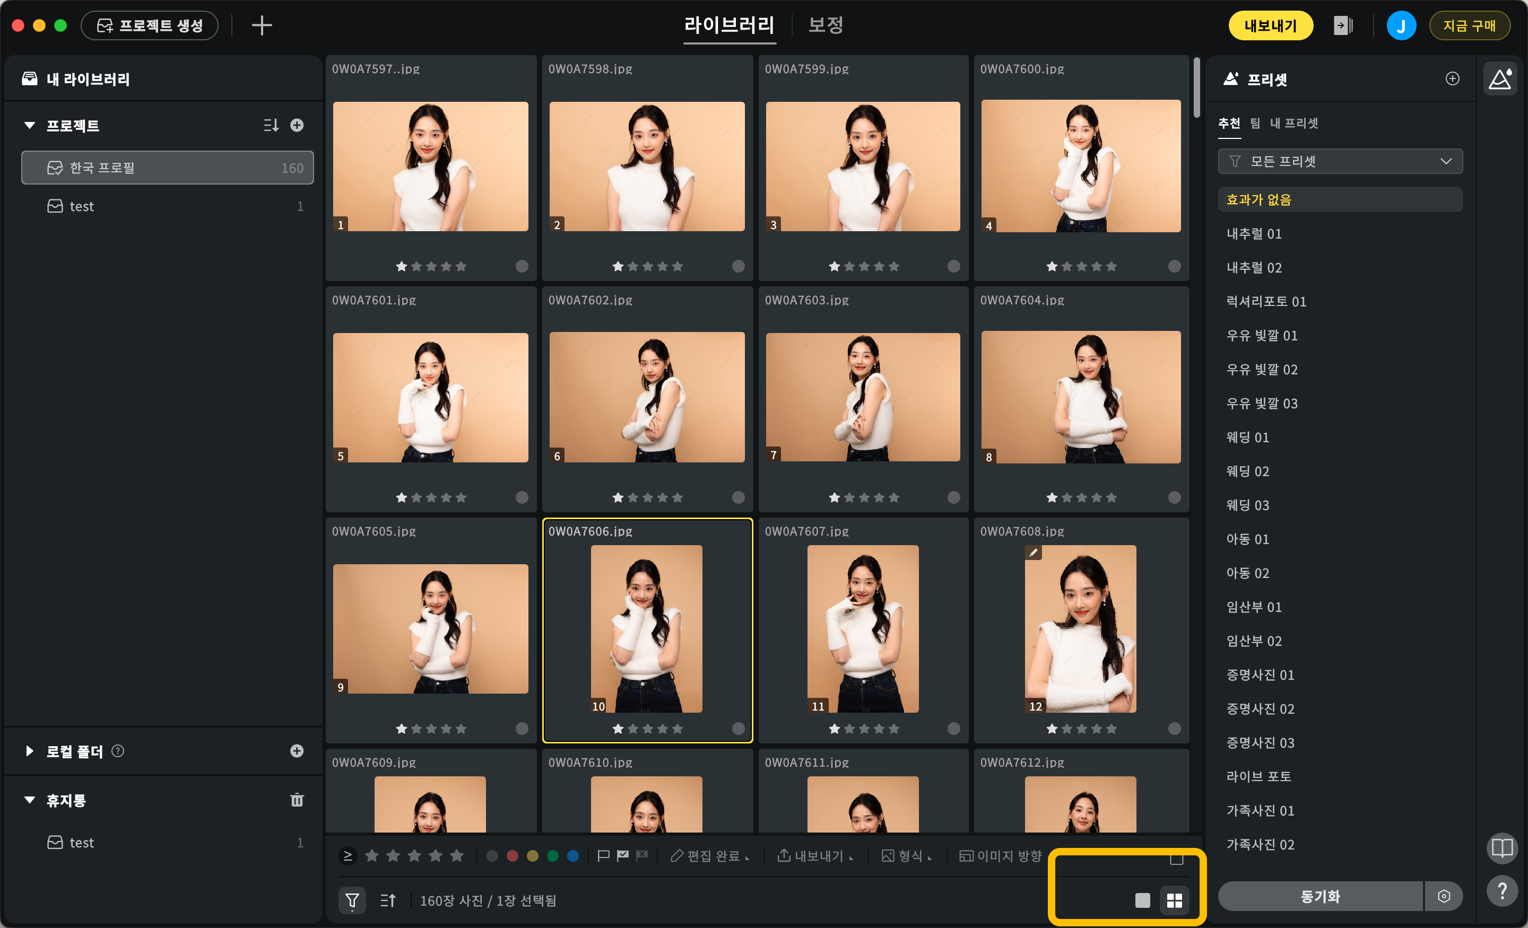
Task: Filter by the picked check flag
Action: click(x=623, y=855)
